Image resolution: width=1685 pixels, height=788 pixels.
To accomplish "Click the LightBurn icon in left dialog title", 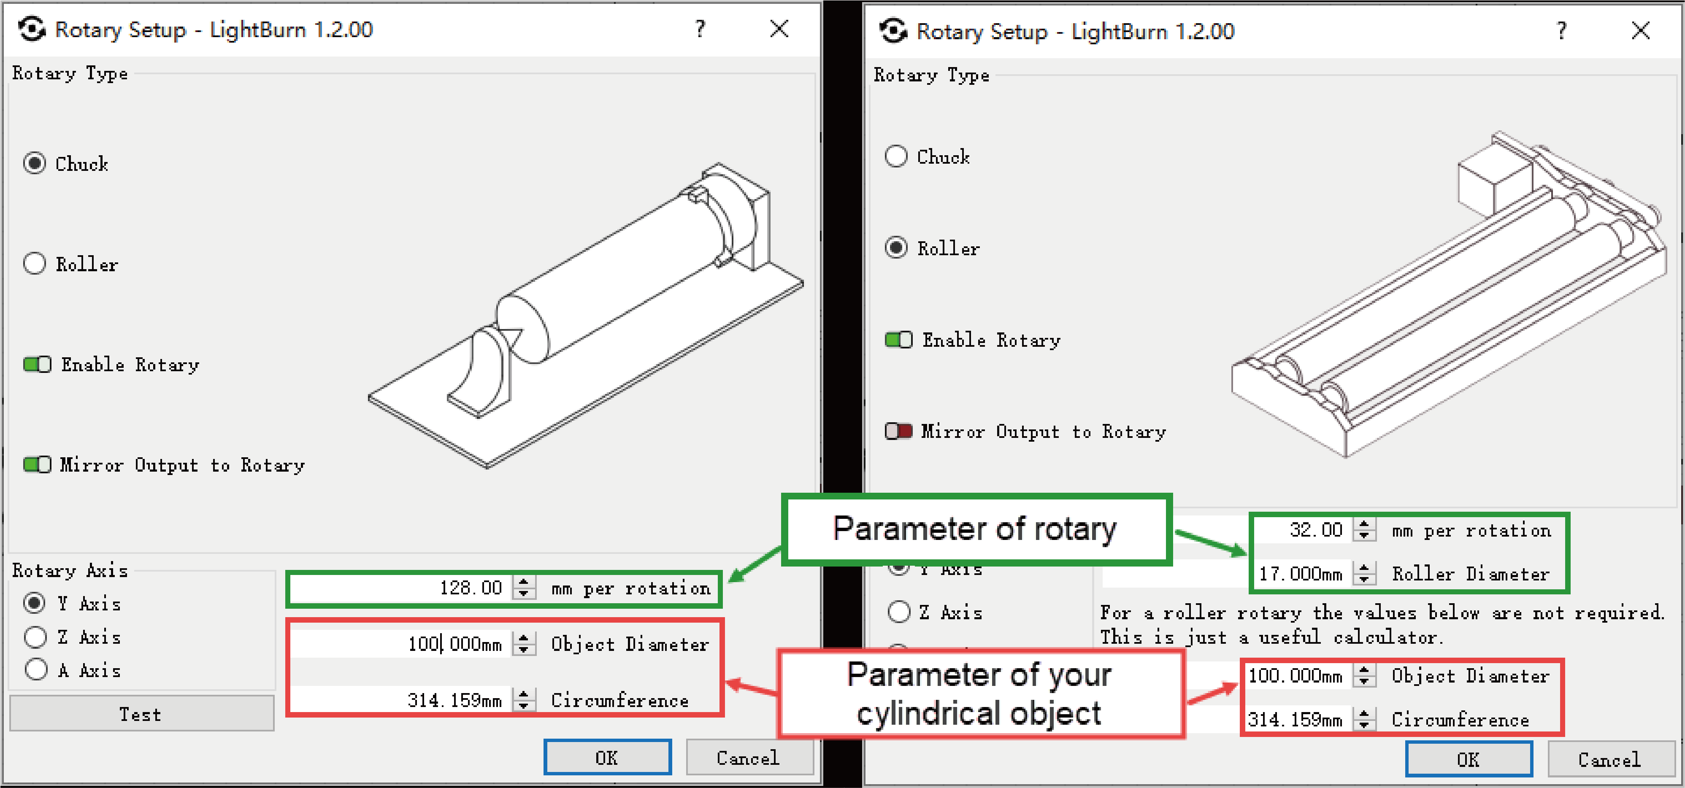I will [31, 30].
